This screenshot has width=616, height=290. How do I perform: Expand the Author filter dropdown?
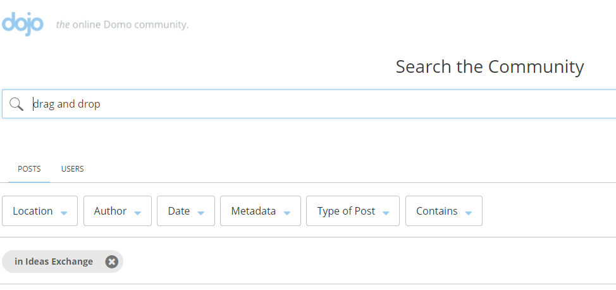pos(118,211)
